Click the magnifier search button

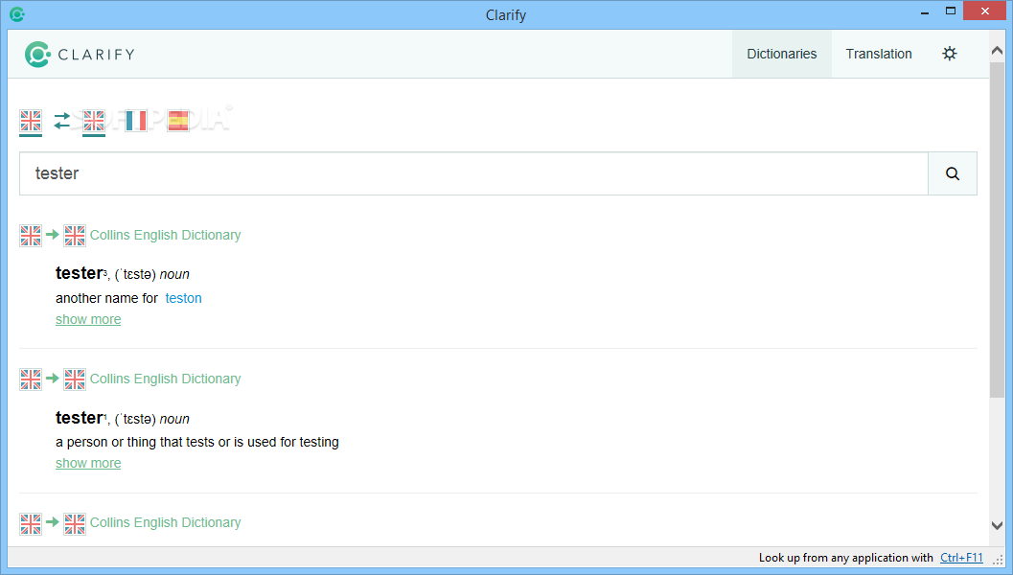pyautogui.click(x=953, y=173)
